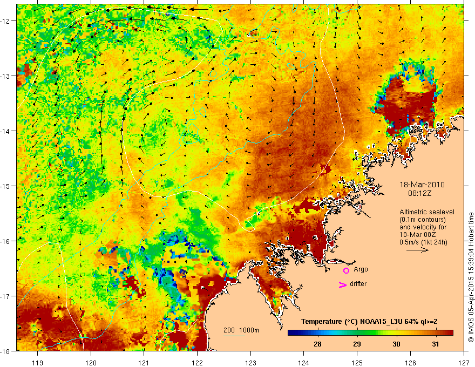The width and height of the screenshot is (475, 367).
Task: Click the 'Argo' legend label
Action: [361, 269]
